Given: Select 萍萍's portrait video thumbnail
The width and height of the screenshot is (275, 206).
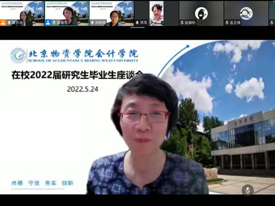Looking at the screenshot, I should point(157,13).
